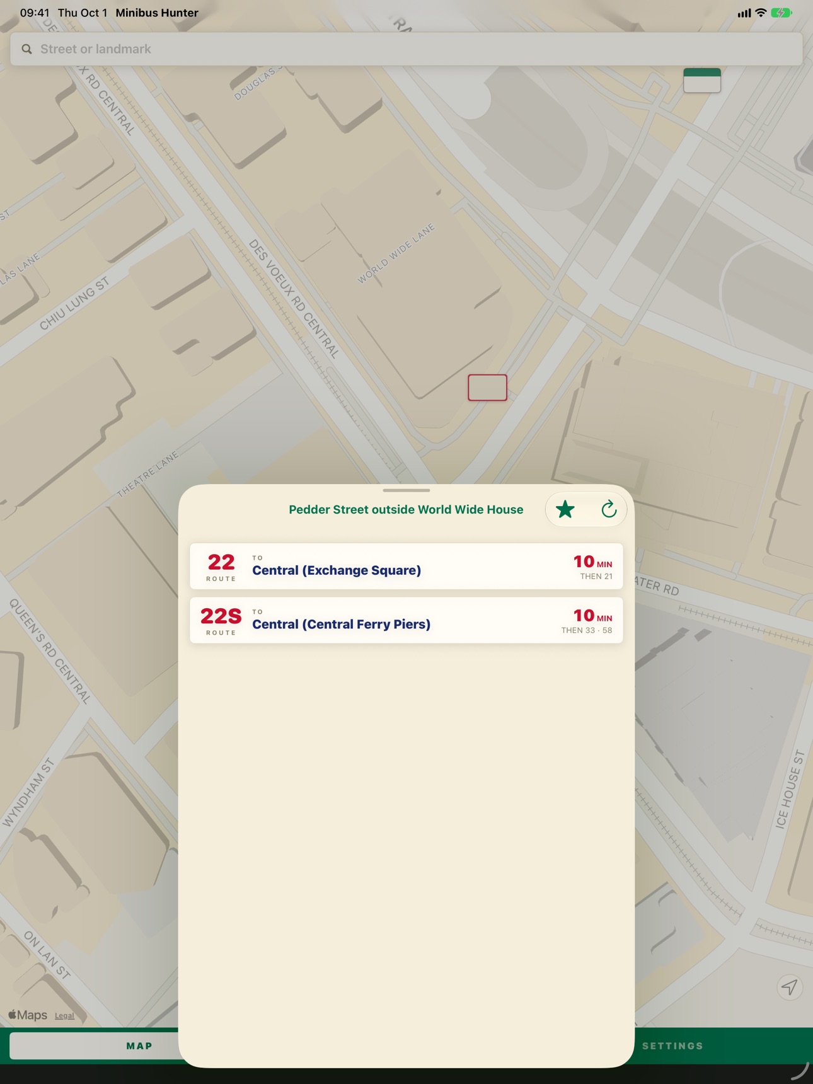
Task: Select the red-outlined minibus stop marker on the map
Action: 487,388
